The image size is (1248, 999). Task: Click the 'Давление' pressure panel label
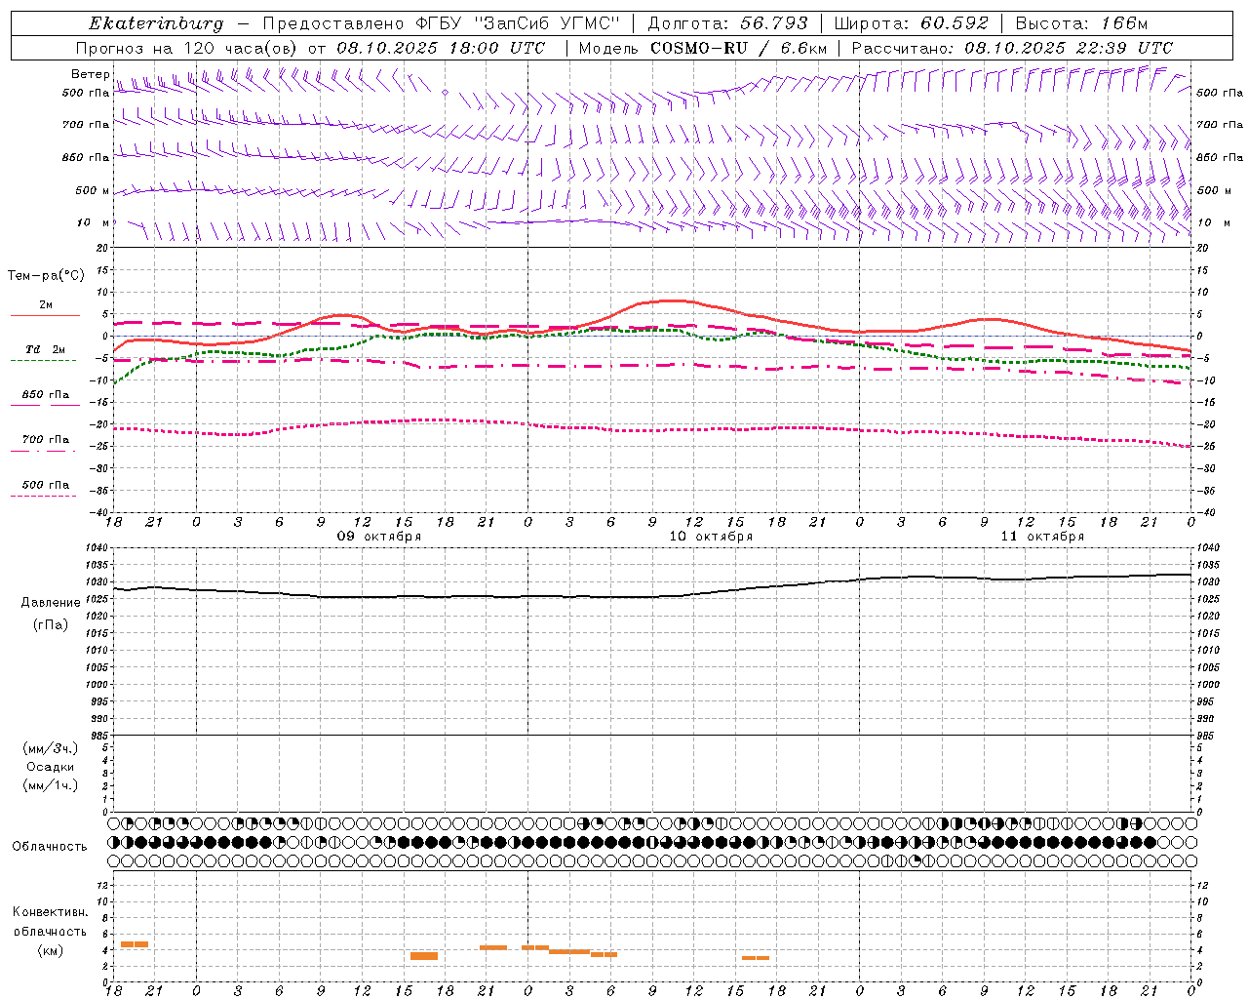point(51,603)
